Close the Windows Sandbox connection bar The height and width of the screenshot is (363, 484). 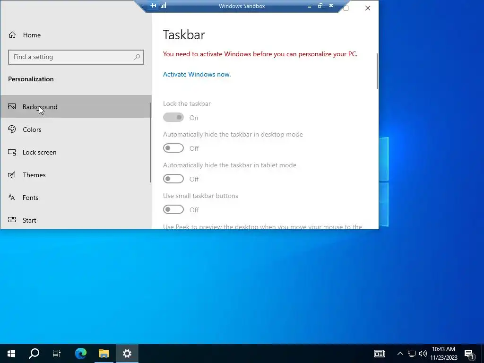(331, 6)
